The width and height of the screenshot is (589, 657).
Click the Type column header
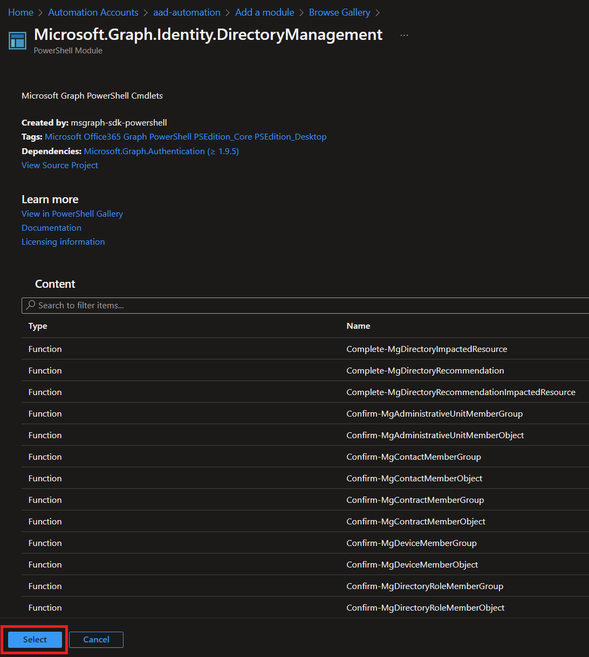click(38, 326)
